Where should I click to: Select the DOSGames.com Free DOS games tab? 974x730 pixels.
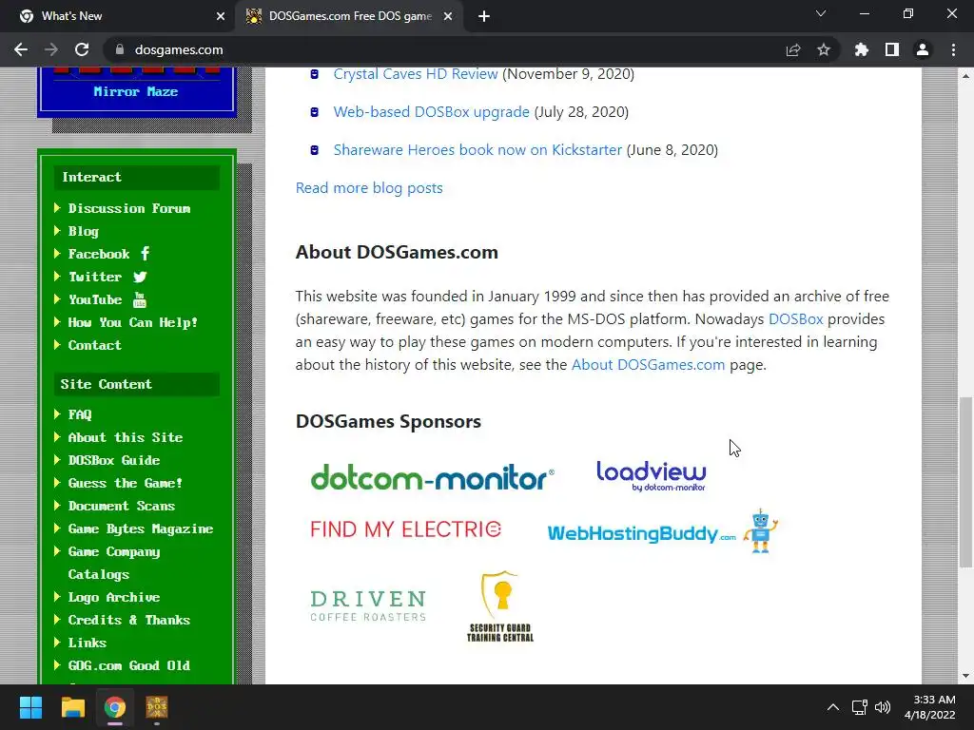(350, 16)
